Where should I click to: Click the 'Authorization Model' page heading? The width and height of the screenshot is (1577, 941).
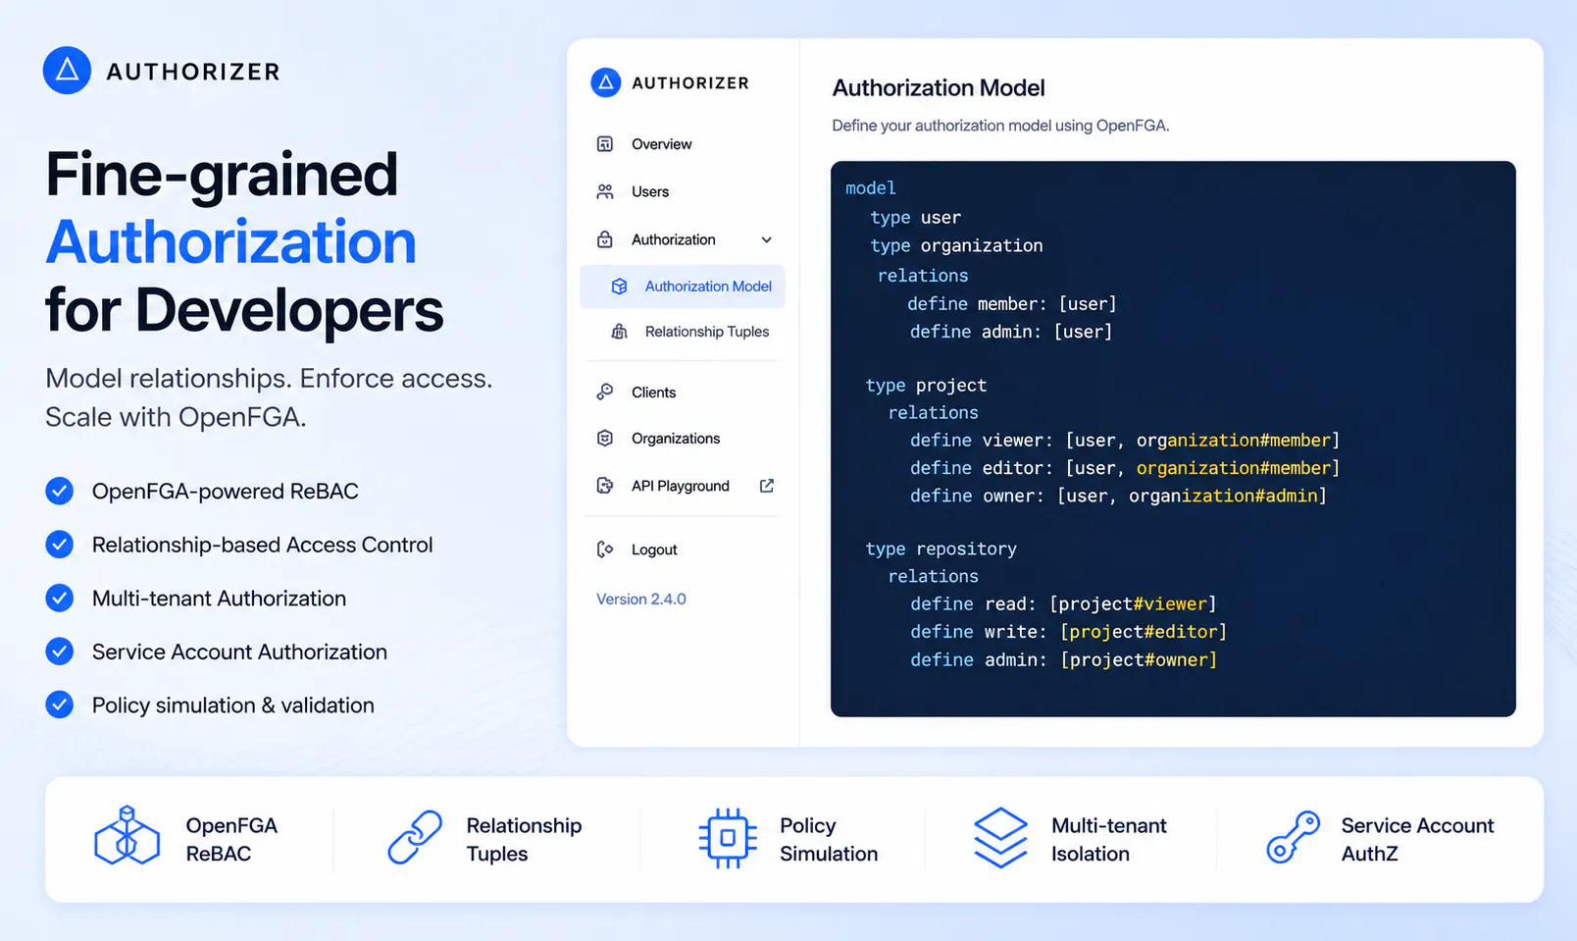pos(939,87)
